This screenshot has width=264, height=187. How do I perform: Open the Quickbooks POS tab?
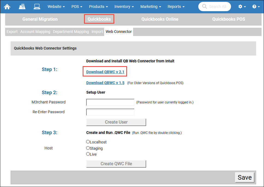point(229,19)
